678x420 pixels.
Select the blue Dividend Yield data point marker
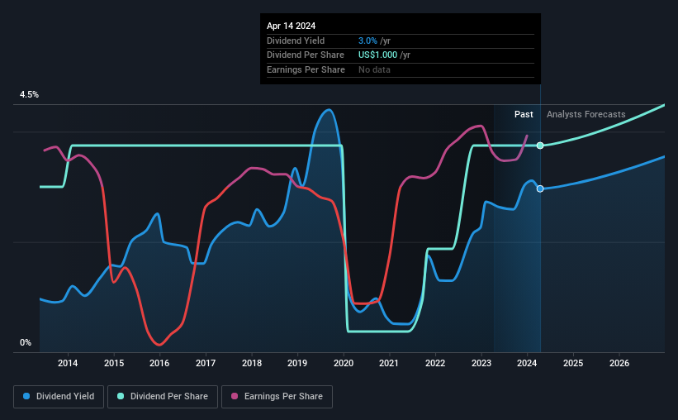click(540, 189)
